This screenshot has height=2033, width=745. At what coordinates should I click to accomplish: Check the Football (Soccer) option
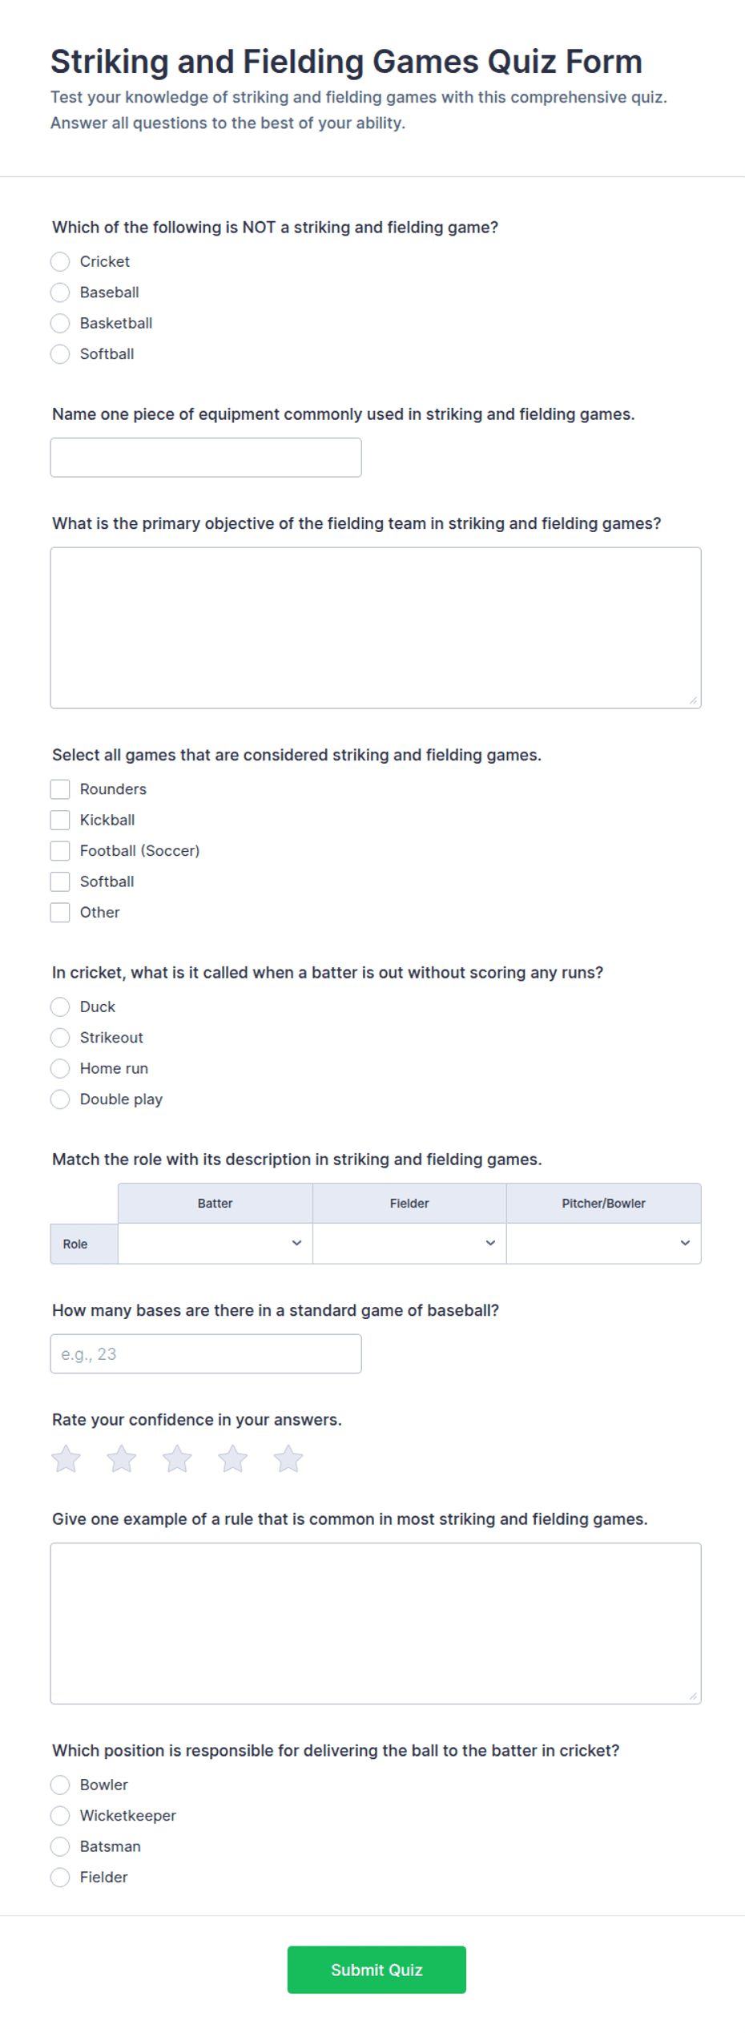pos(60,850)
